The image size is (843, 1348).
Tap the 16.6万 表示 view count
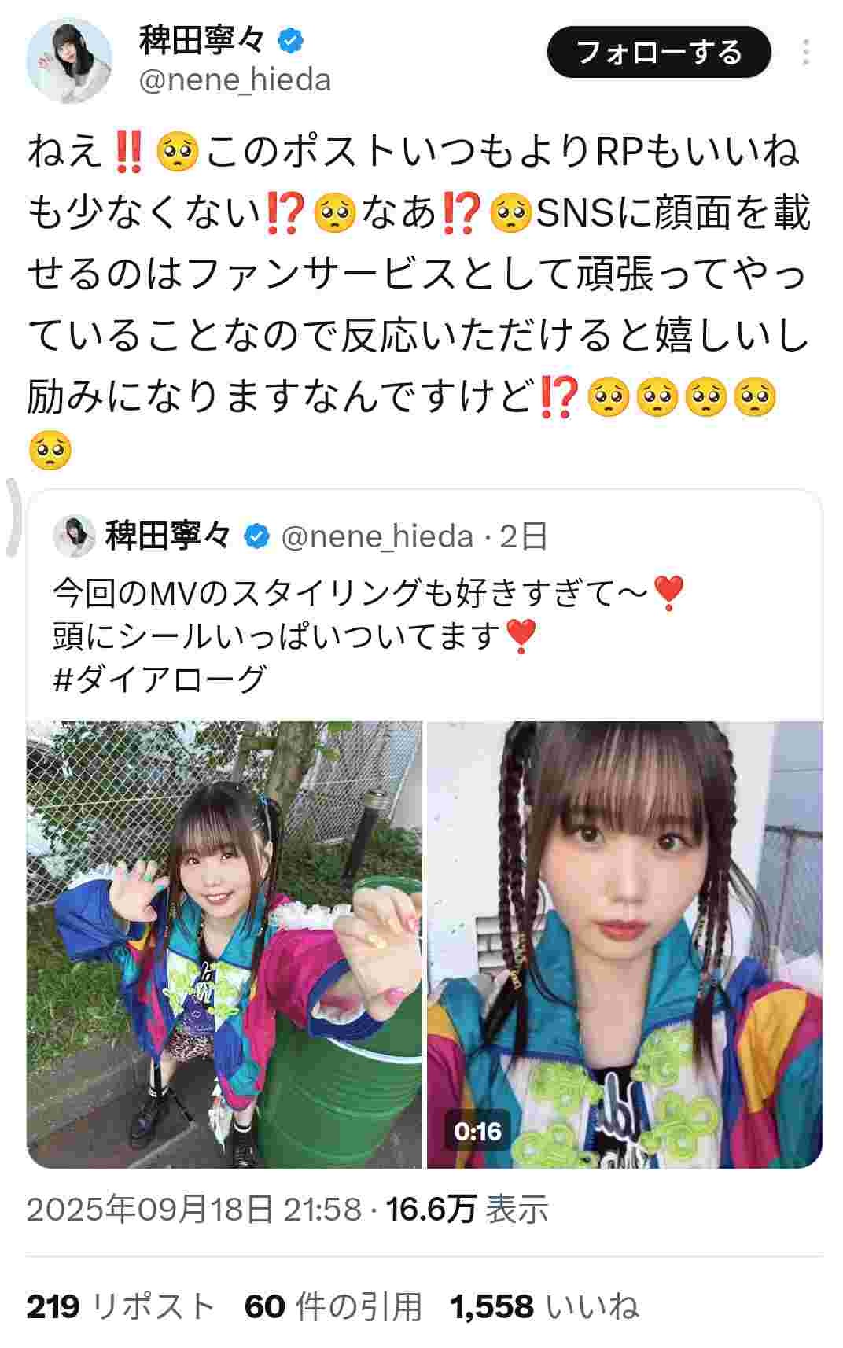(x=466, y=1209)
